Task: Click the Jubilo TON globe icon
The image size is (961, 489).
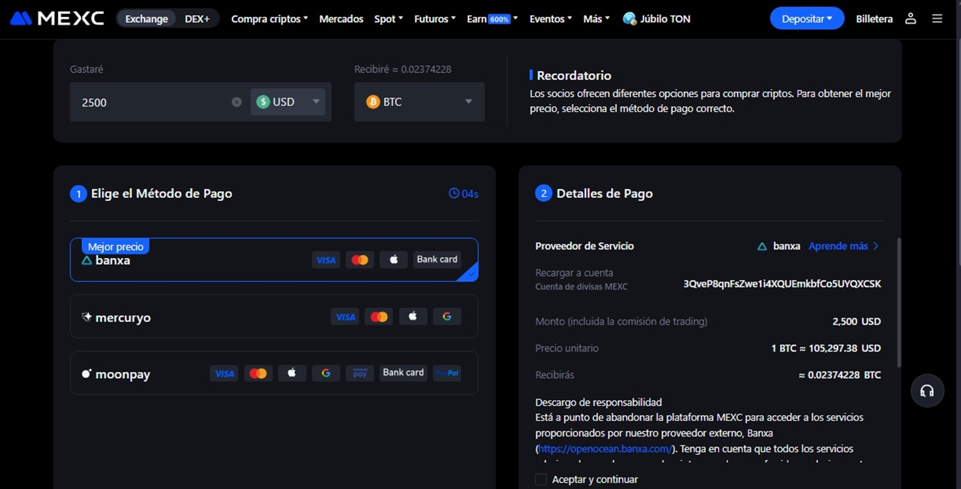Action: pos(629,19)
